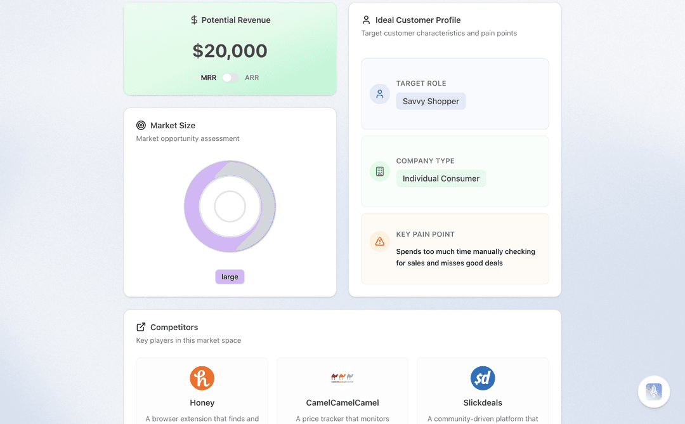Open the Honey competitor logo
This screenshot has height=424, width=685.
pyautogui.click(x=202, y=378)
